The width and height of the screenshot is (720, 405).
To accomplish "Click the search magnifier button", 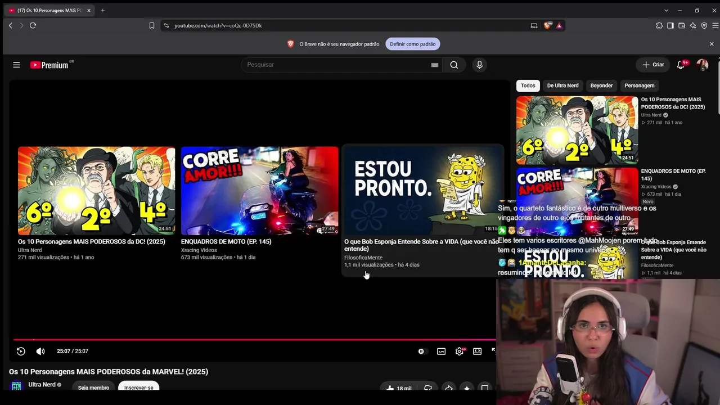I will click(454, 65).
